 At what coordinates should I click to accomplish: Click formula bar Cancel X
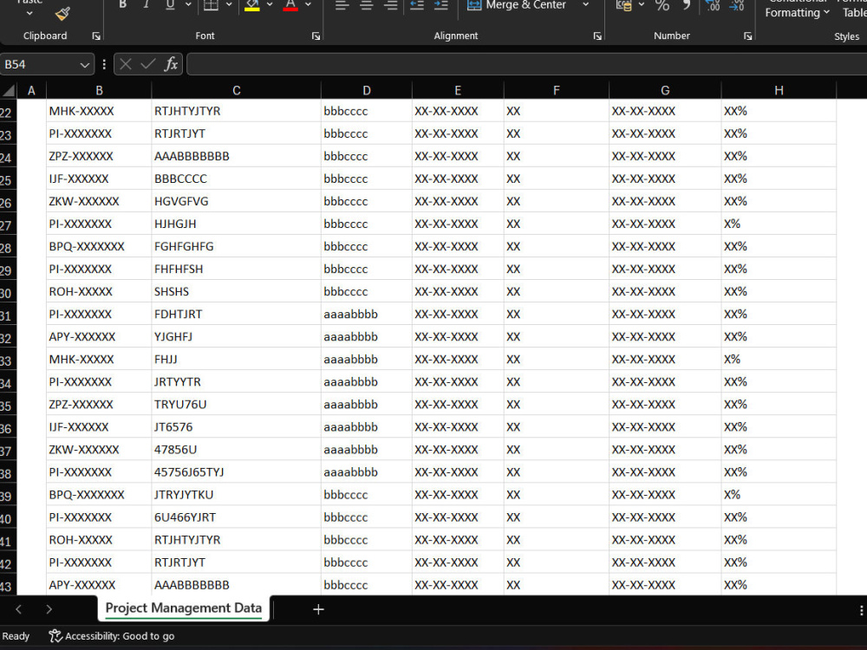click(x=126, y=64)
